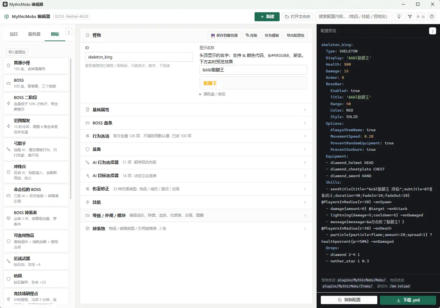
Task: Expand the BOSS 血条 section
Action: tap(196, 123)
